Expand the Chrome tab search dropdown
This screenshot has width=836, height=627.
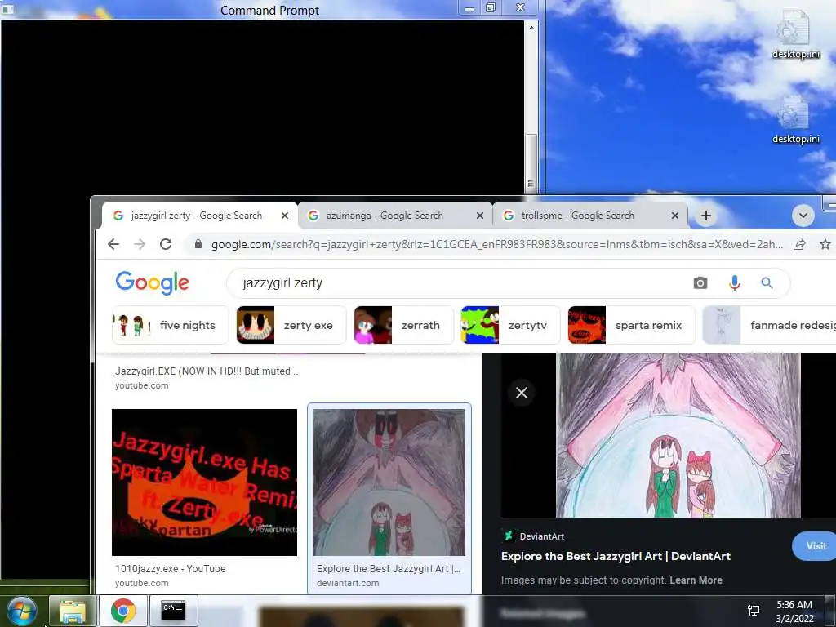click(x=803, y=216)
